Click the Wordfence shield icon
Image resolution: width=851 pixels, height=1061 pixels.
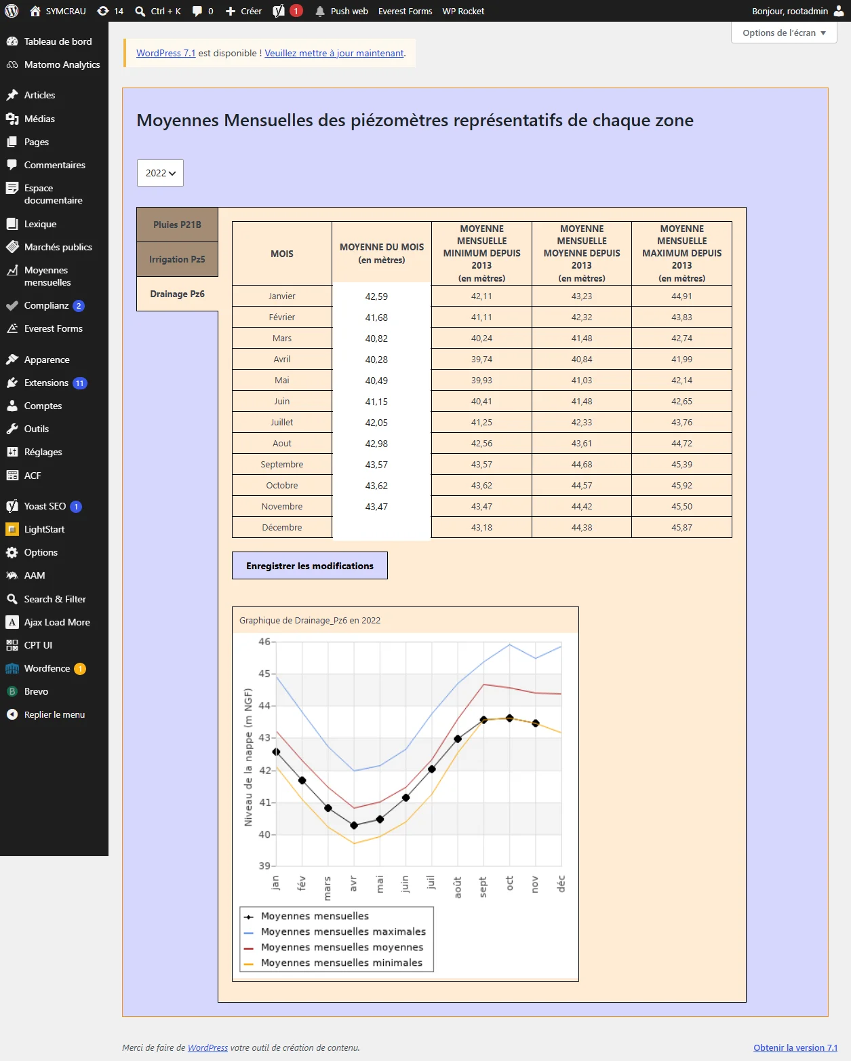[12, 668]
